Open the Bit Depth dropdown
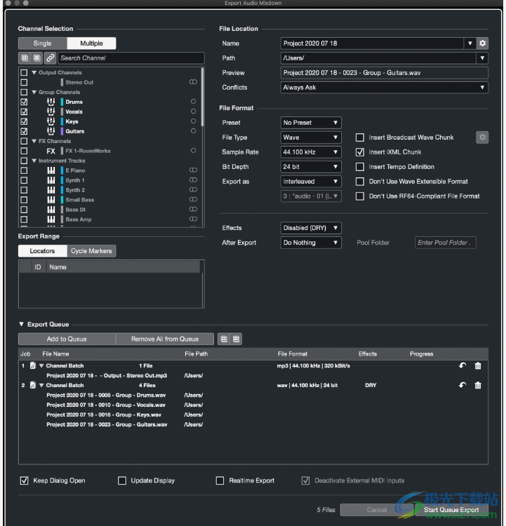Screen dimensions: 506x526 pos(311,167)
